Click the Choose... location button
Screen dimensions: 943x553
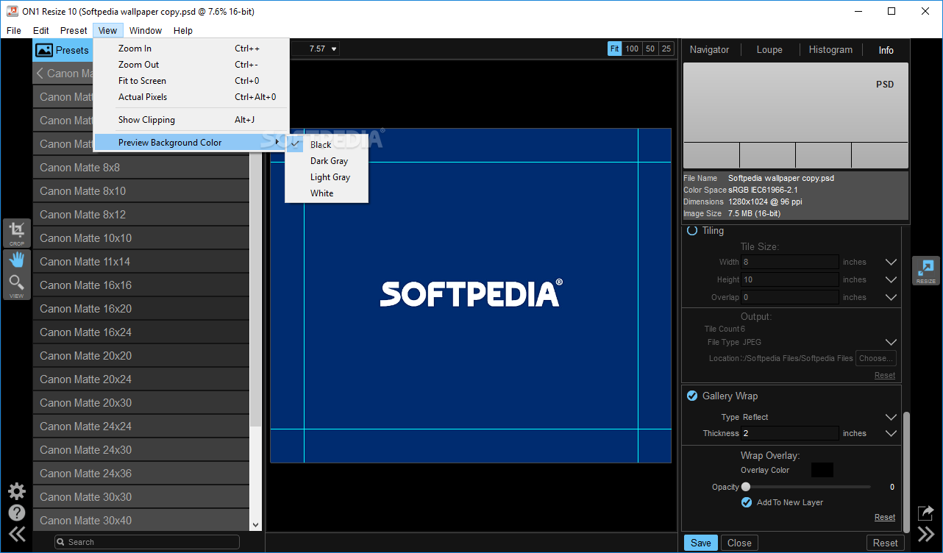pyautogui.click(x=876, y=358)
